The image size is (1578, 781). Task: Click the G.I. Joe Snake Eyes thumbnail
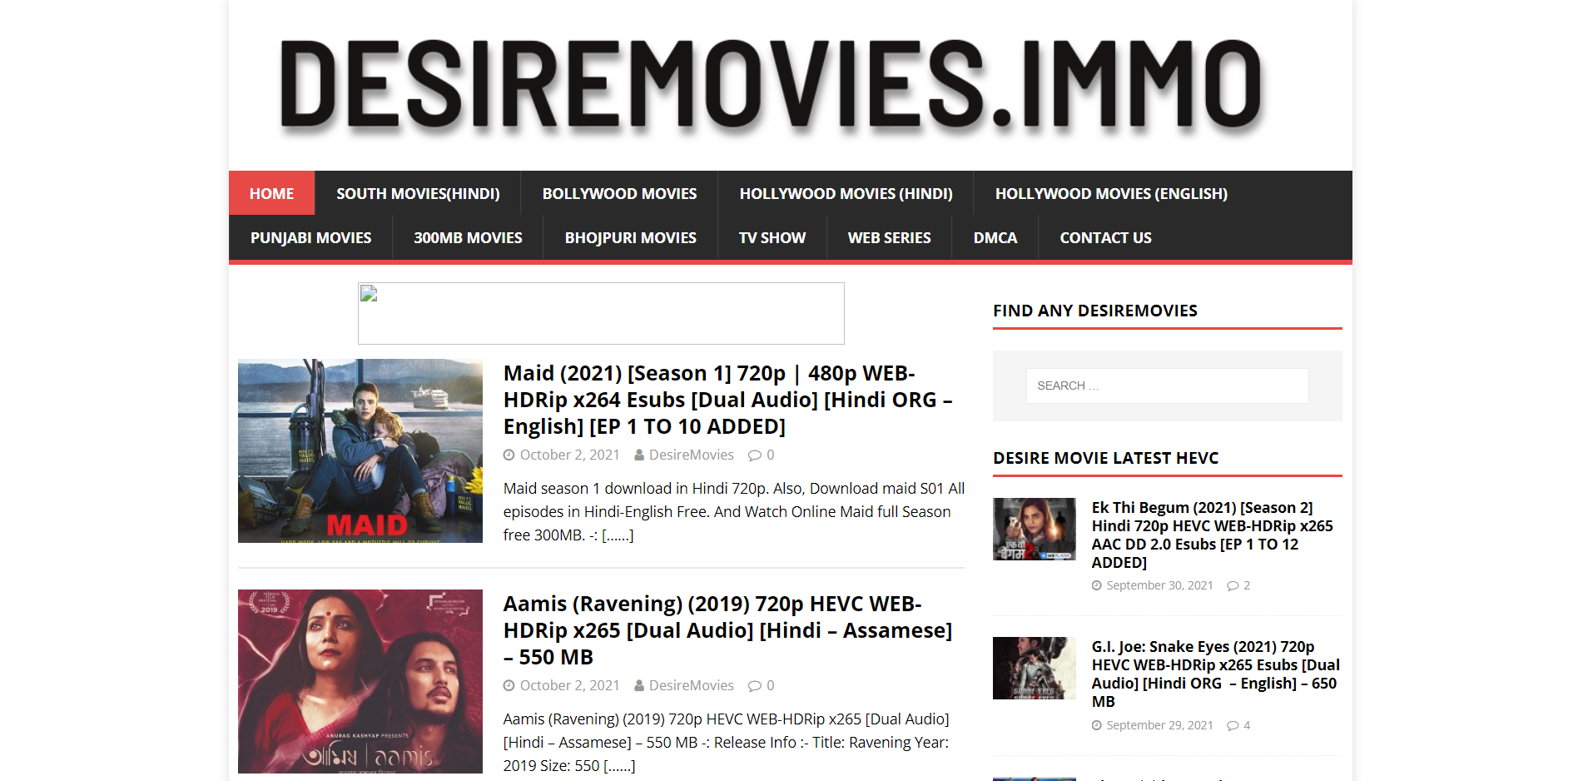[1034, 668]
